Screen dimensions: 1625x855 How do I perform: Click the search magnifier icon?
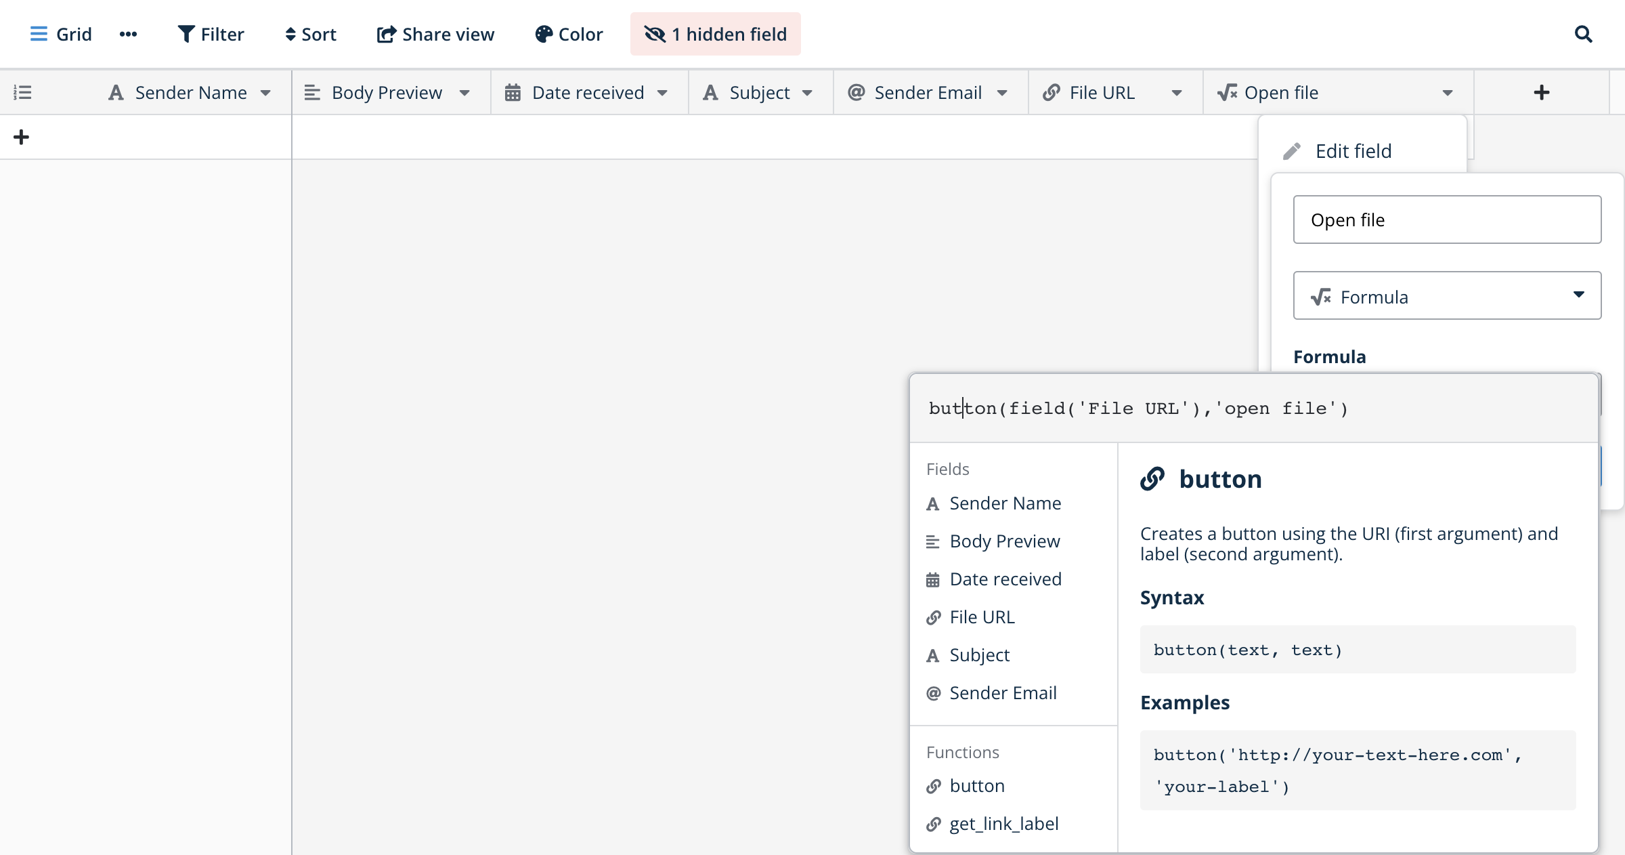1583,34
